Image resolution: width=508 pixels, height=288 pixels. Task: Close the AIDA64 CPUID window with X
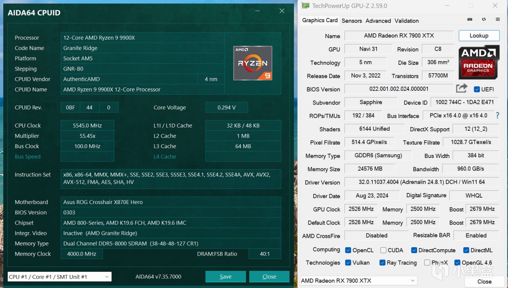tap(282, 11)
